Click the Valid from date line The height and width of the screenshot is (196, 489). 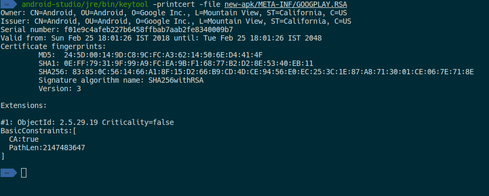(161, 38)
